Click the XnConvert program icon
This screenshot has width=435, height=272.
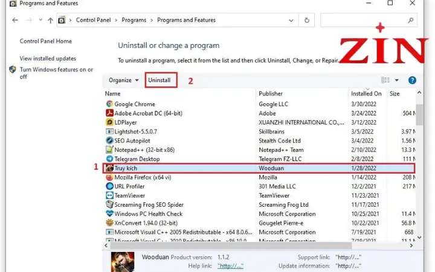coord(109,223)
